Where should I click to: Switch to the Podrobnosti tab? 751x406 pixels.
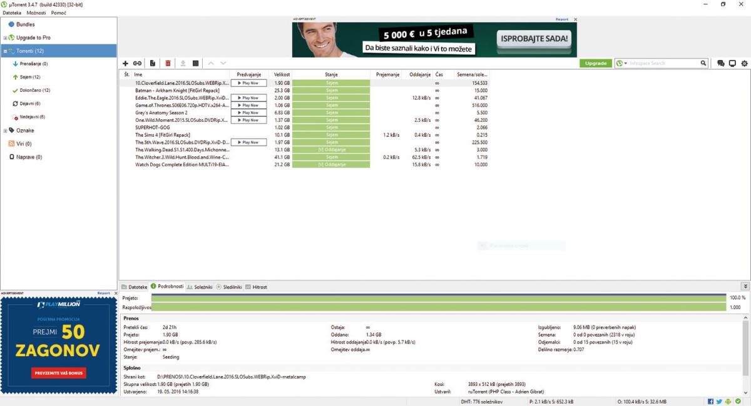167,287
